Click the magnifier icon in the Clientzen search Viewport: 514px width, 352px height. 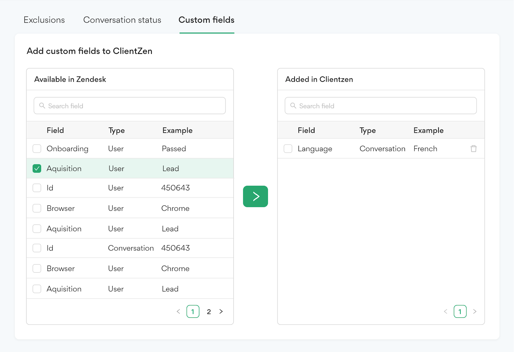point(293,106)
